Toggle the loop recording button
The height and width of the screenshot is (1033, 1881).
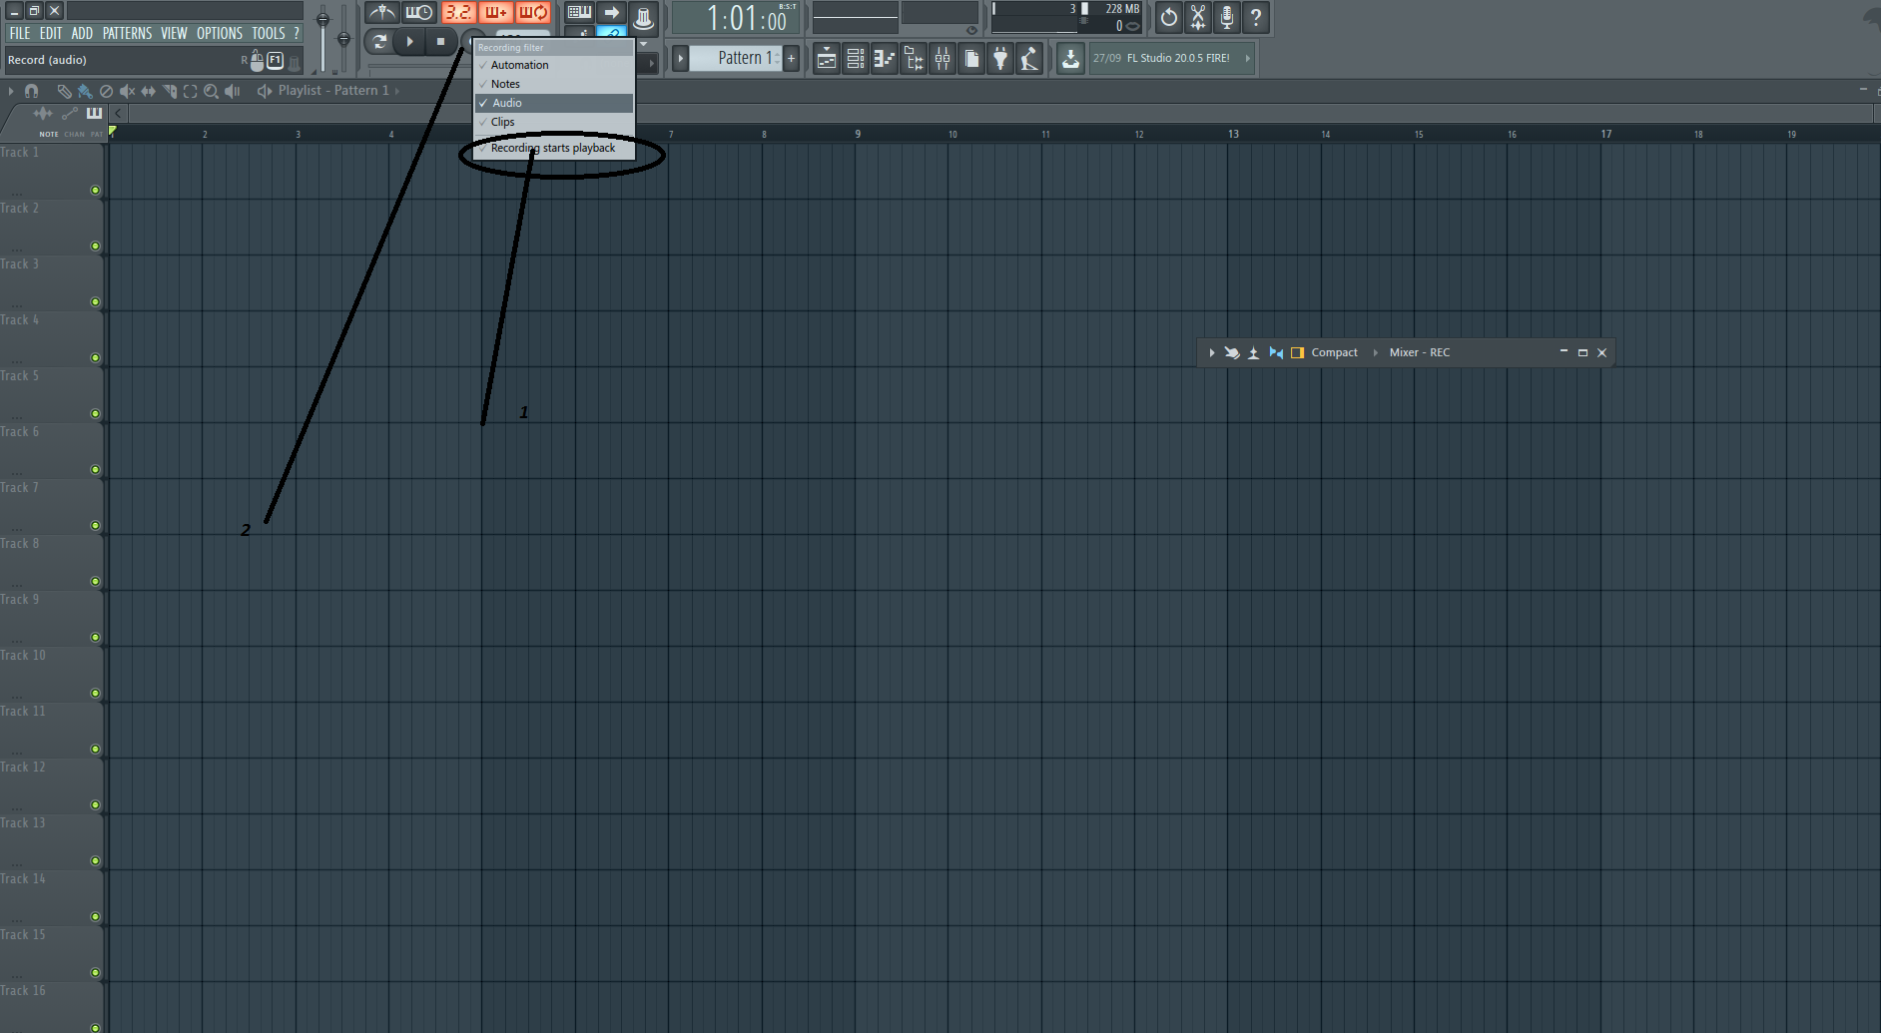coord(533,13)
